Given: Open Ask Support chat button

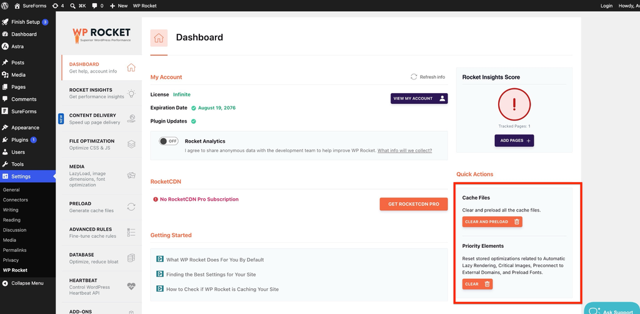Looking at the screenshot, I should [x=612, y=310].
